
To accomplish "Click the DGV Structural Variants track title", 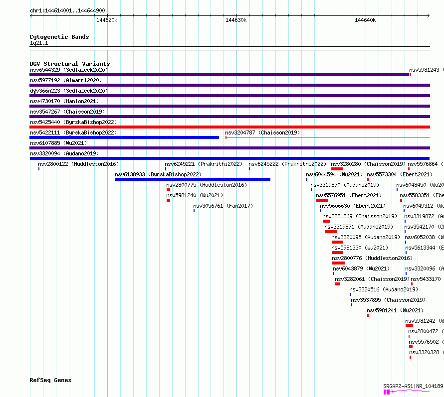I will coord(70,64).
